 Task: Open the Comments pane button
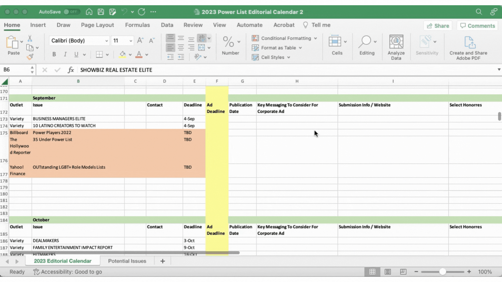click(477, 26)
